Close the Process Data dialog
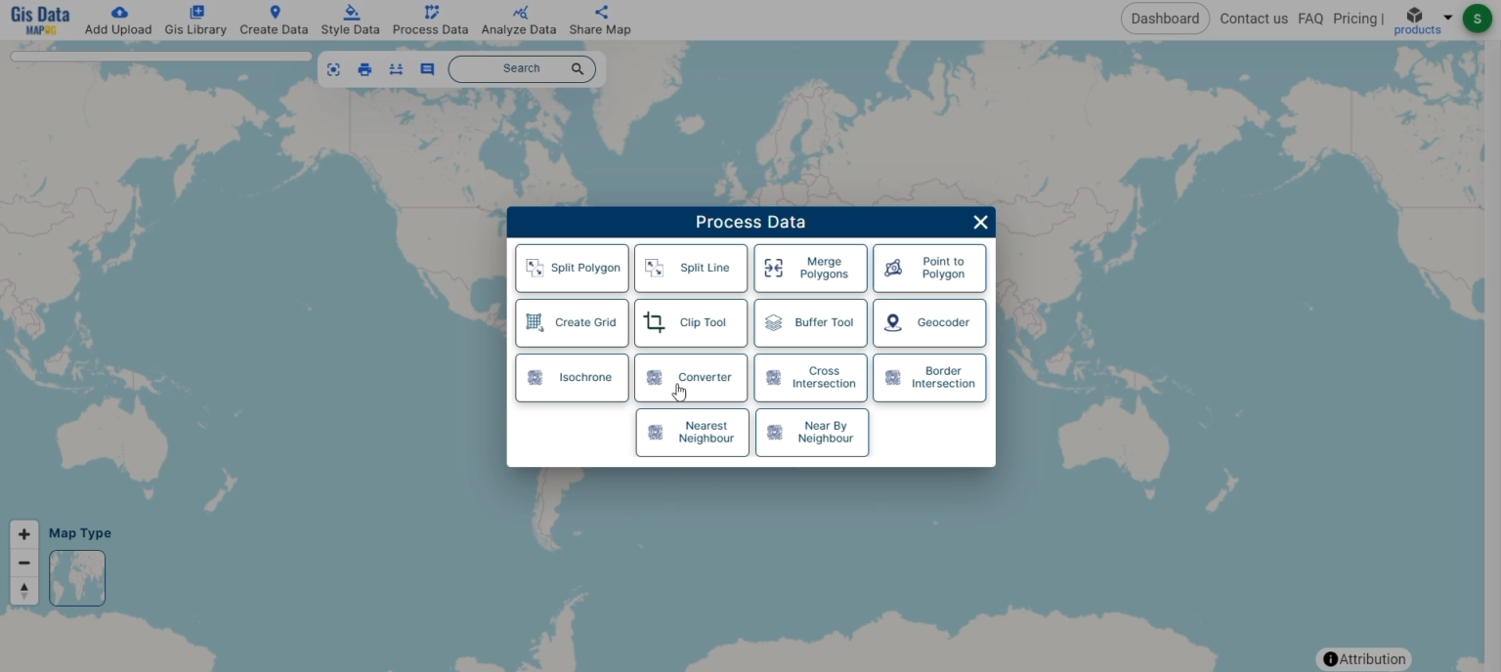The width and height of the screenshot is (1501, 672). pos(980,223)
